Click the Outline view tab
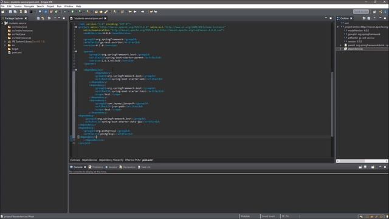Image resolution: width=389 pixels, height=219 pixels. (x=345, y=18)
